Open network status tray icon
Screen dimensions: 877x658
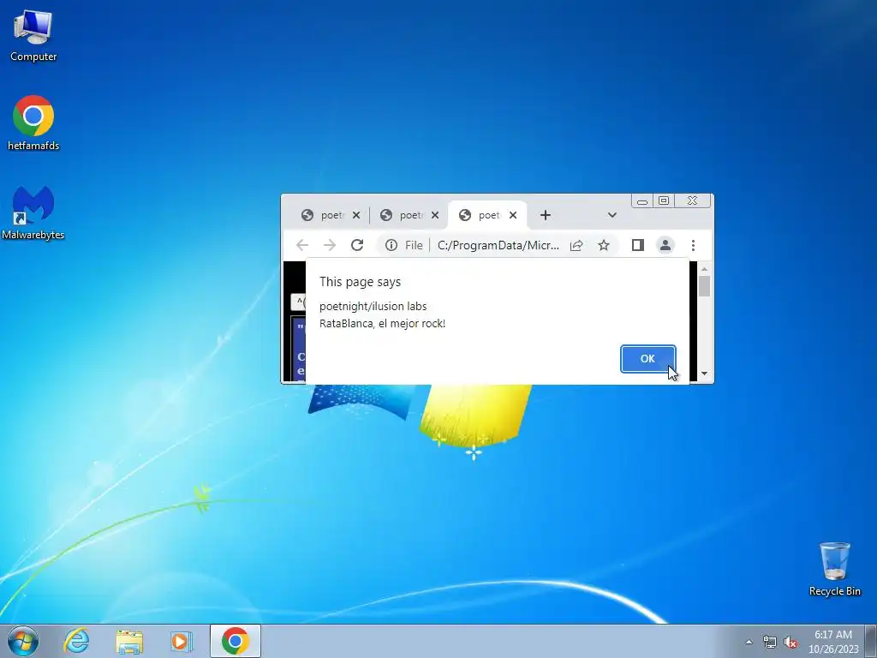click(770, 642)
